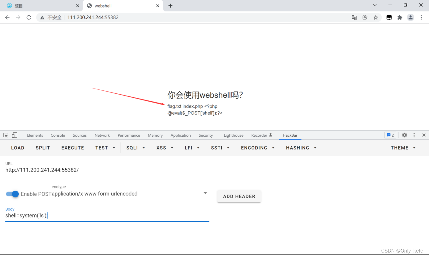Click the LOAD button in HackBar

coord(18,148)
